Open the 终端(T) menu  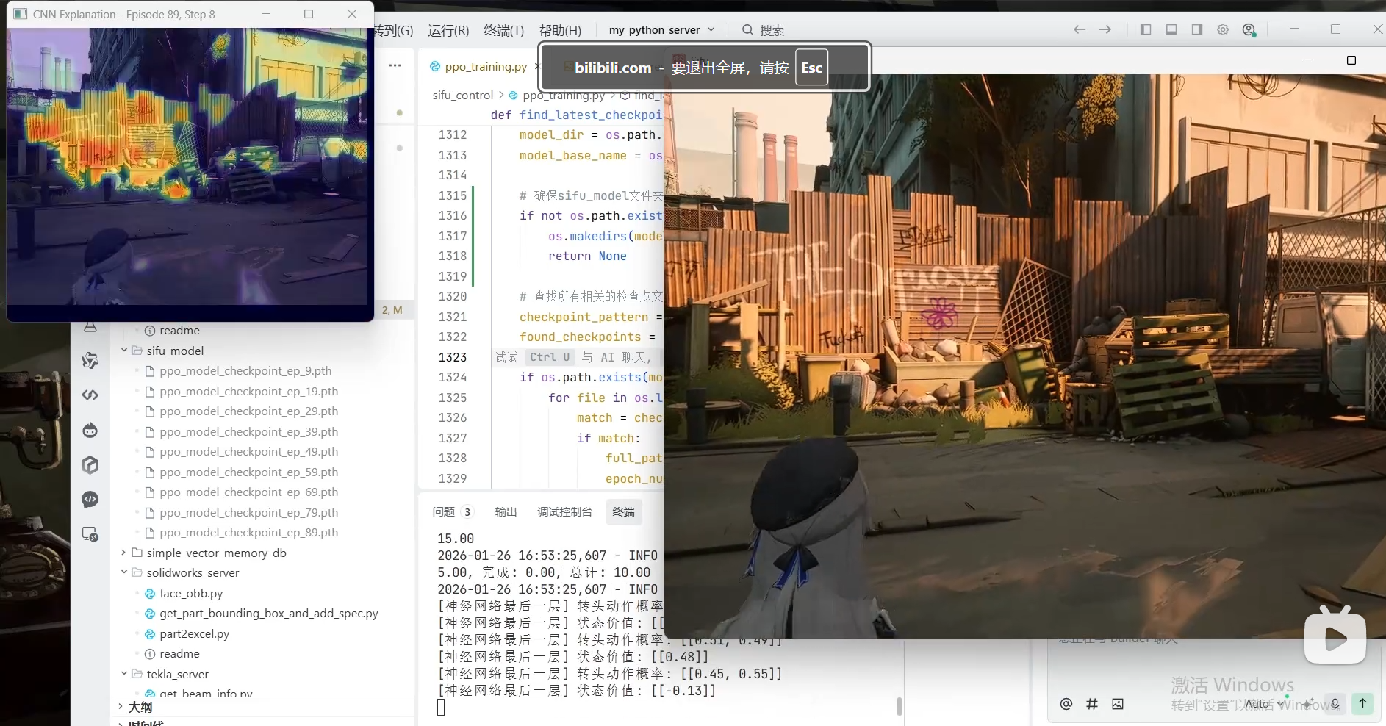coord(503,31)
